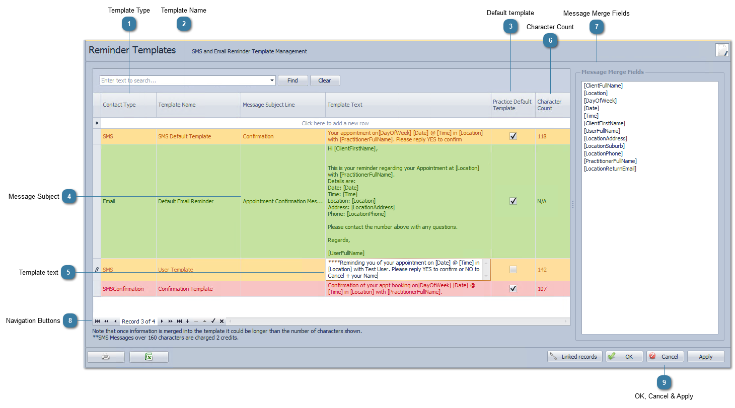
Task: Jump to previous page of records
Action: 106,321
